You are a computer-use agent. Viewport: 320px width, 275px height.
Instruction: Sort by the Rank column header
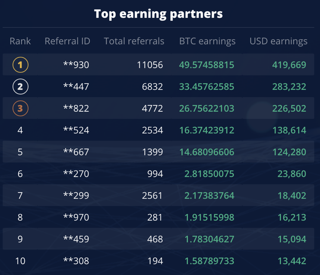tap(20, 41)
